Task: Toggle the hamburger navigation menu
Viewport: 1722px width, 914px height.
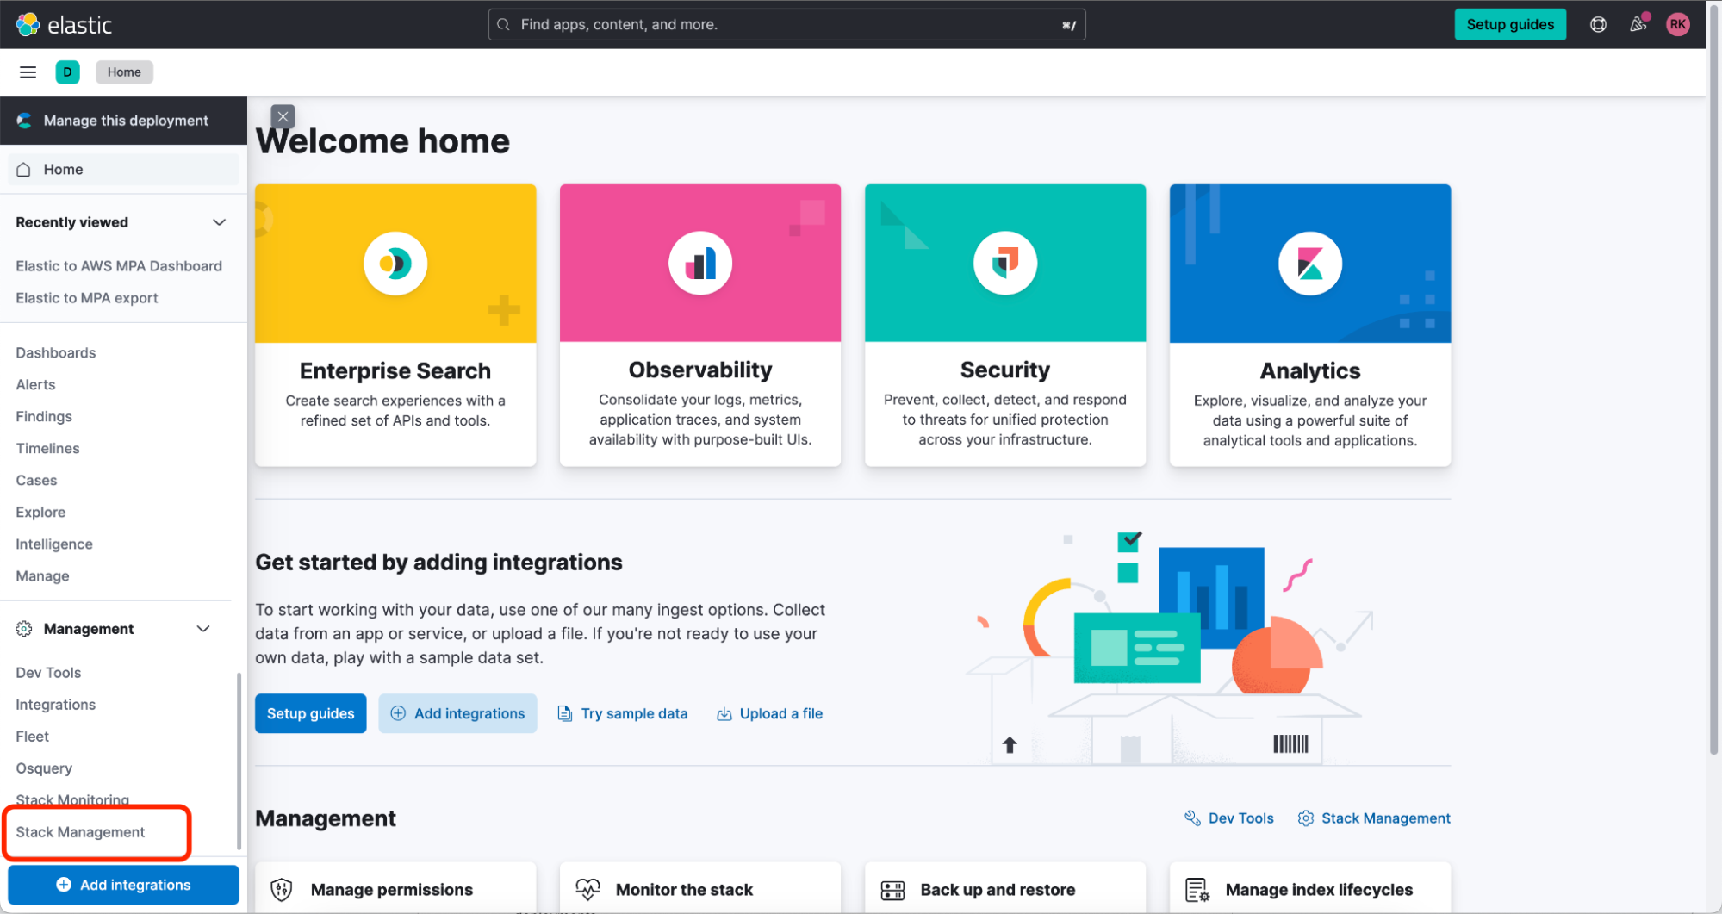Action: coord(28,72)
